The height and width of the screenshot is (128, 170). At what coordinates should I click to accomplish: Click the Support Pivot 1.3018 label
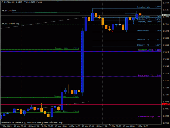[x=66, y=111]
